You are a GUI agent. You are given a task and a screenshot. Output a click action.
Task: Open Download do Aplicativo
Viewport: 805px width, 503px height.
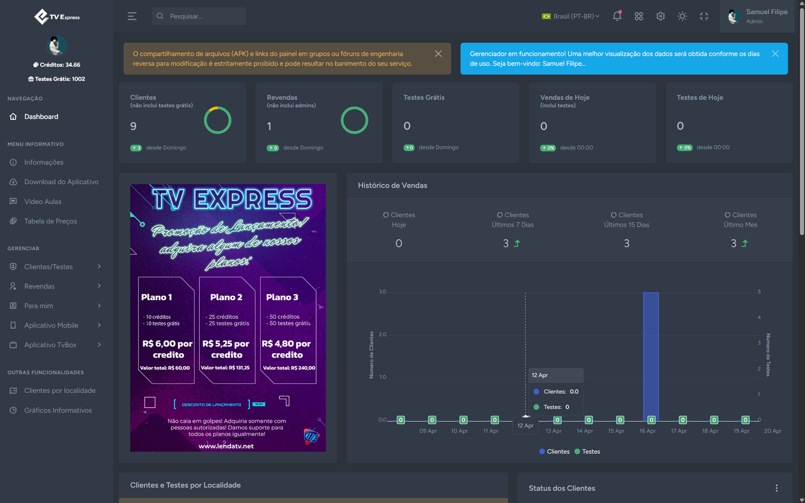point(61,182)
